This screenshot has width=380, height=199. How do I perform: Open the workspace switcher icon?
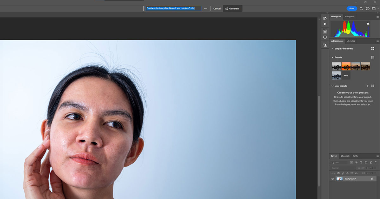pos(374,9)
